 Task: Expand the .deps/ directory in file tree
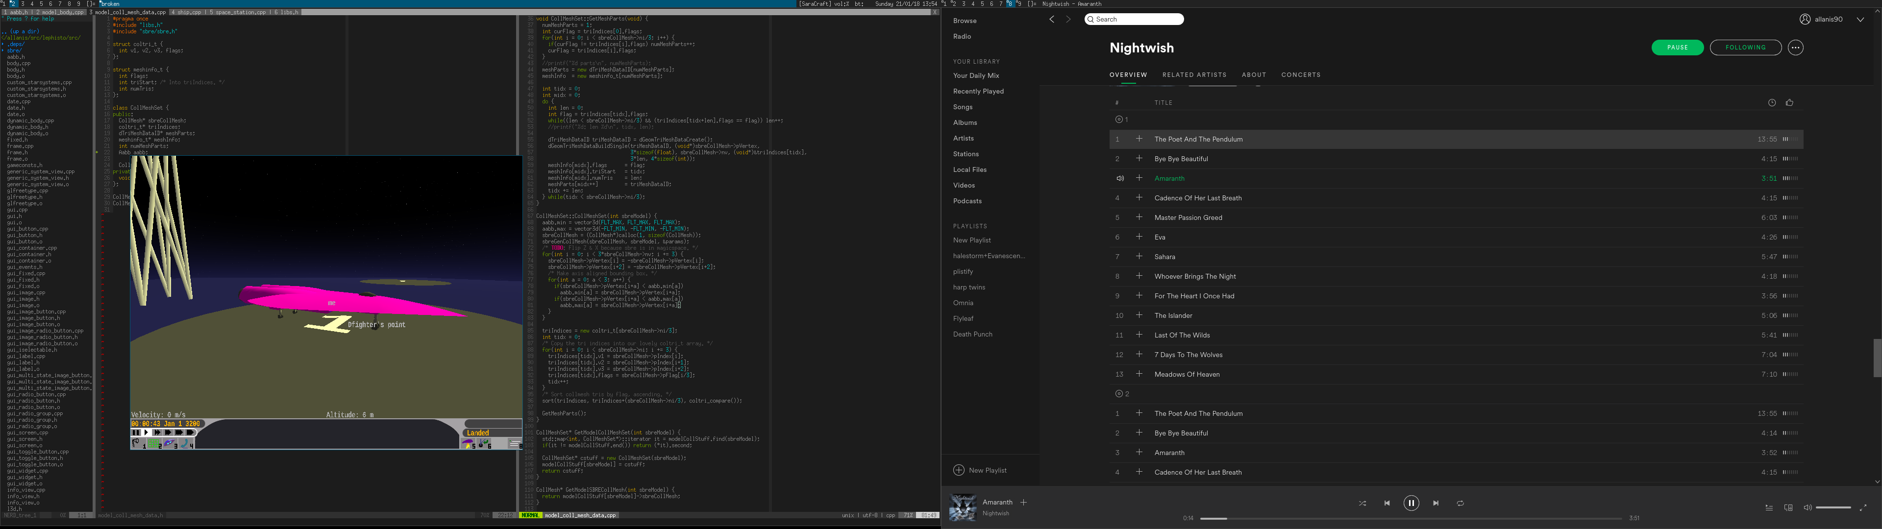pos(15,45)
